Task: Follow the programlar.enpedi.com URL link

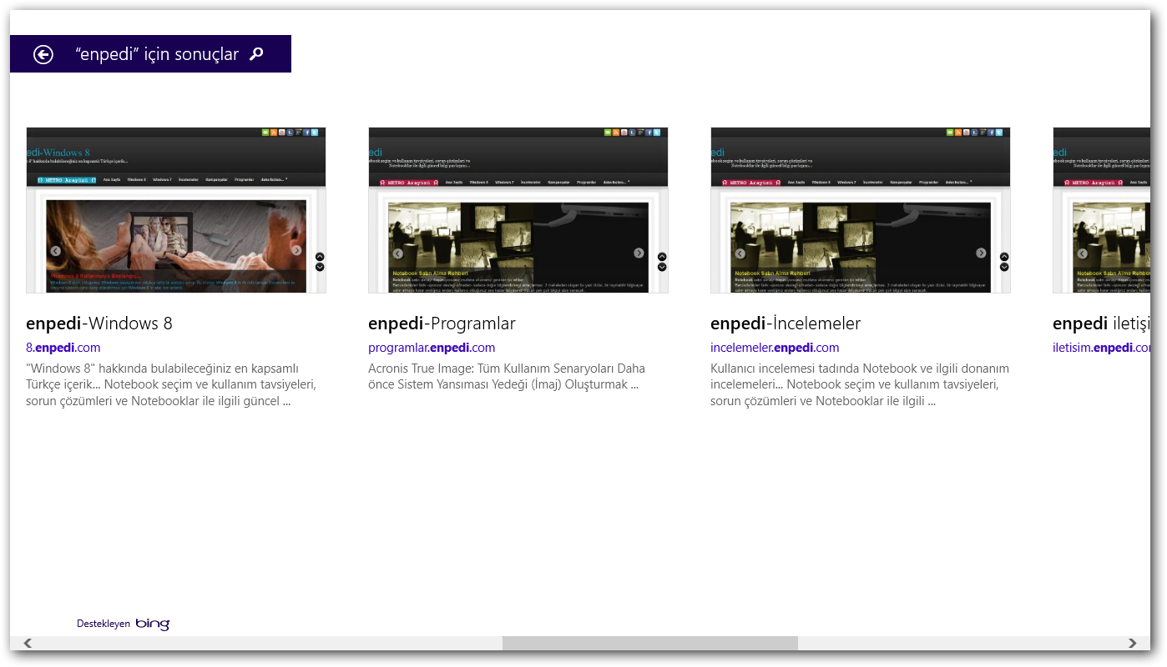Action: coord(432,348)
